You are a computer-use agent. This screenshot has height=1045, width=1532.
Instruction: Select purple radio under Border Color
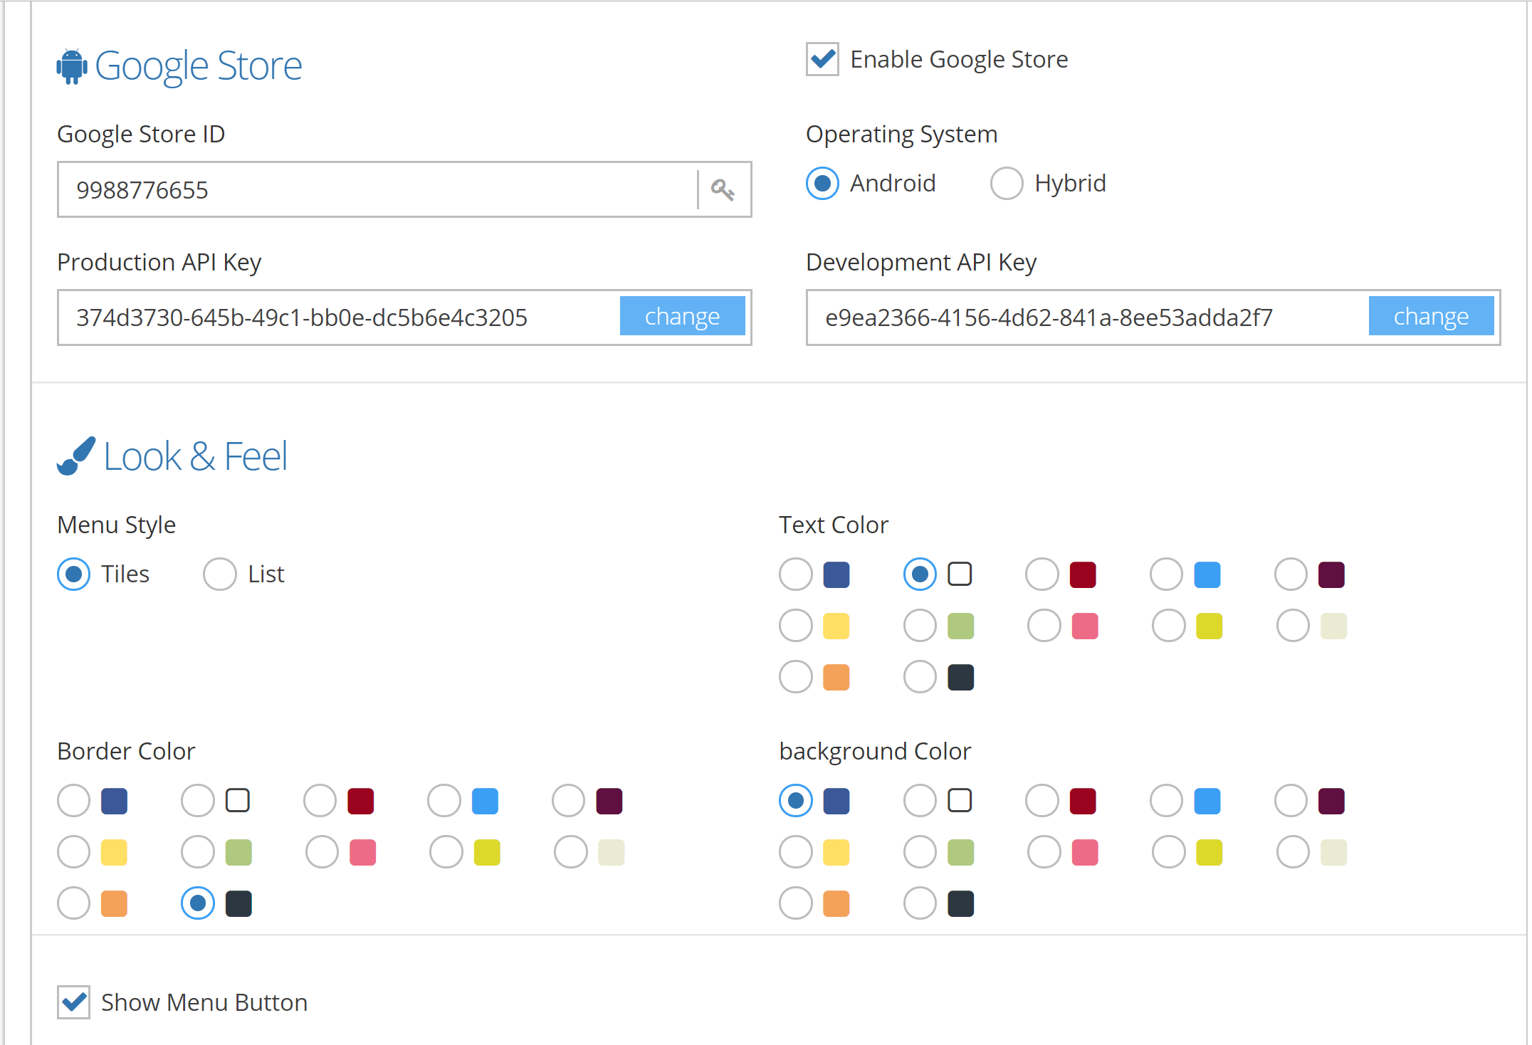click(568, 801)
